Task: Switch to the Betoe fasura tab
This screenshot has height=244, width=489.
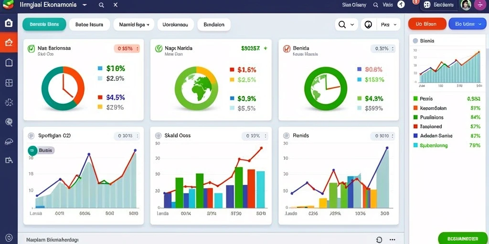Action: point(89,24)
